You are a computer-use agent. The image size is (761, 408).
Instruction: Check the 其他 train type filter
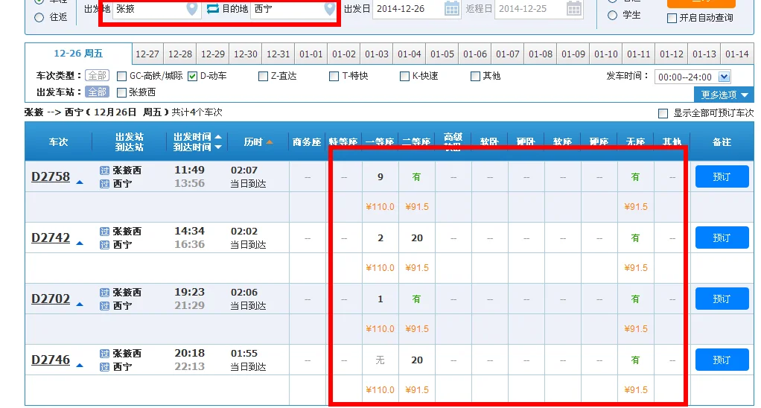[x=475, y=76]
